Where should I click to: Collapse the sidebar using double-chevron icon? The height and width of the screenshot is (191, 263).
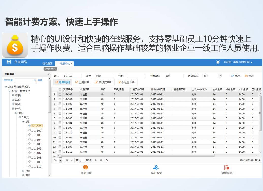click(x=48, y=74)
